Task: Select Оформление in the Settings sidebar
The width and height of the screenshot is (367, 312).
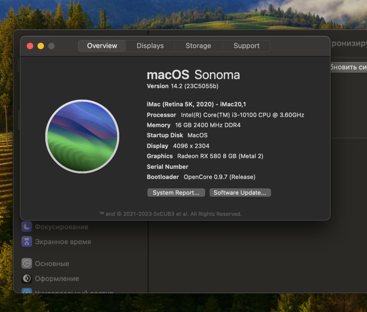Action: coord(57,279)
